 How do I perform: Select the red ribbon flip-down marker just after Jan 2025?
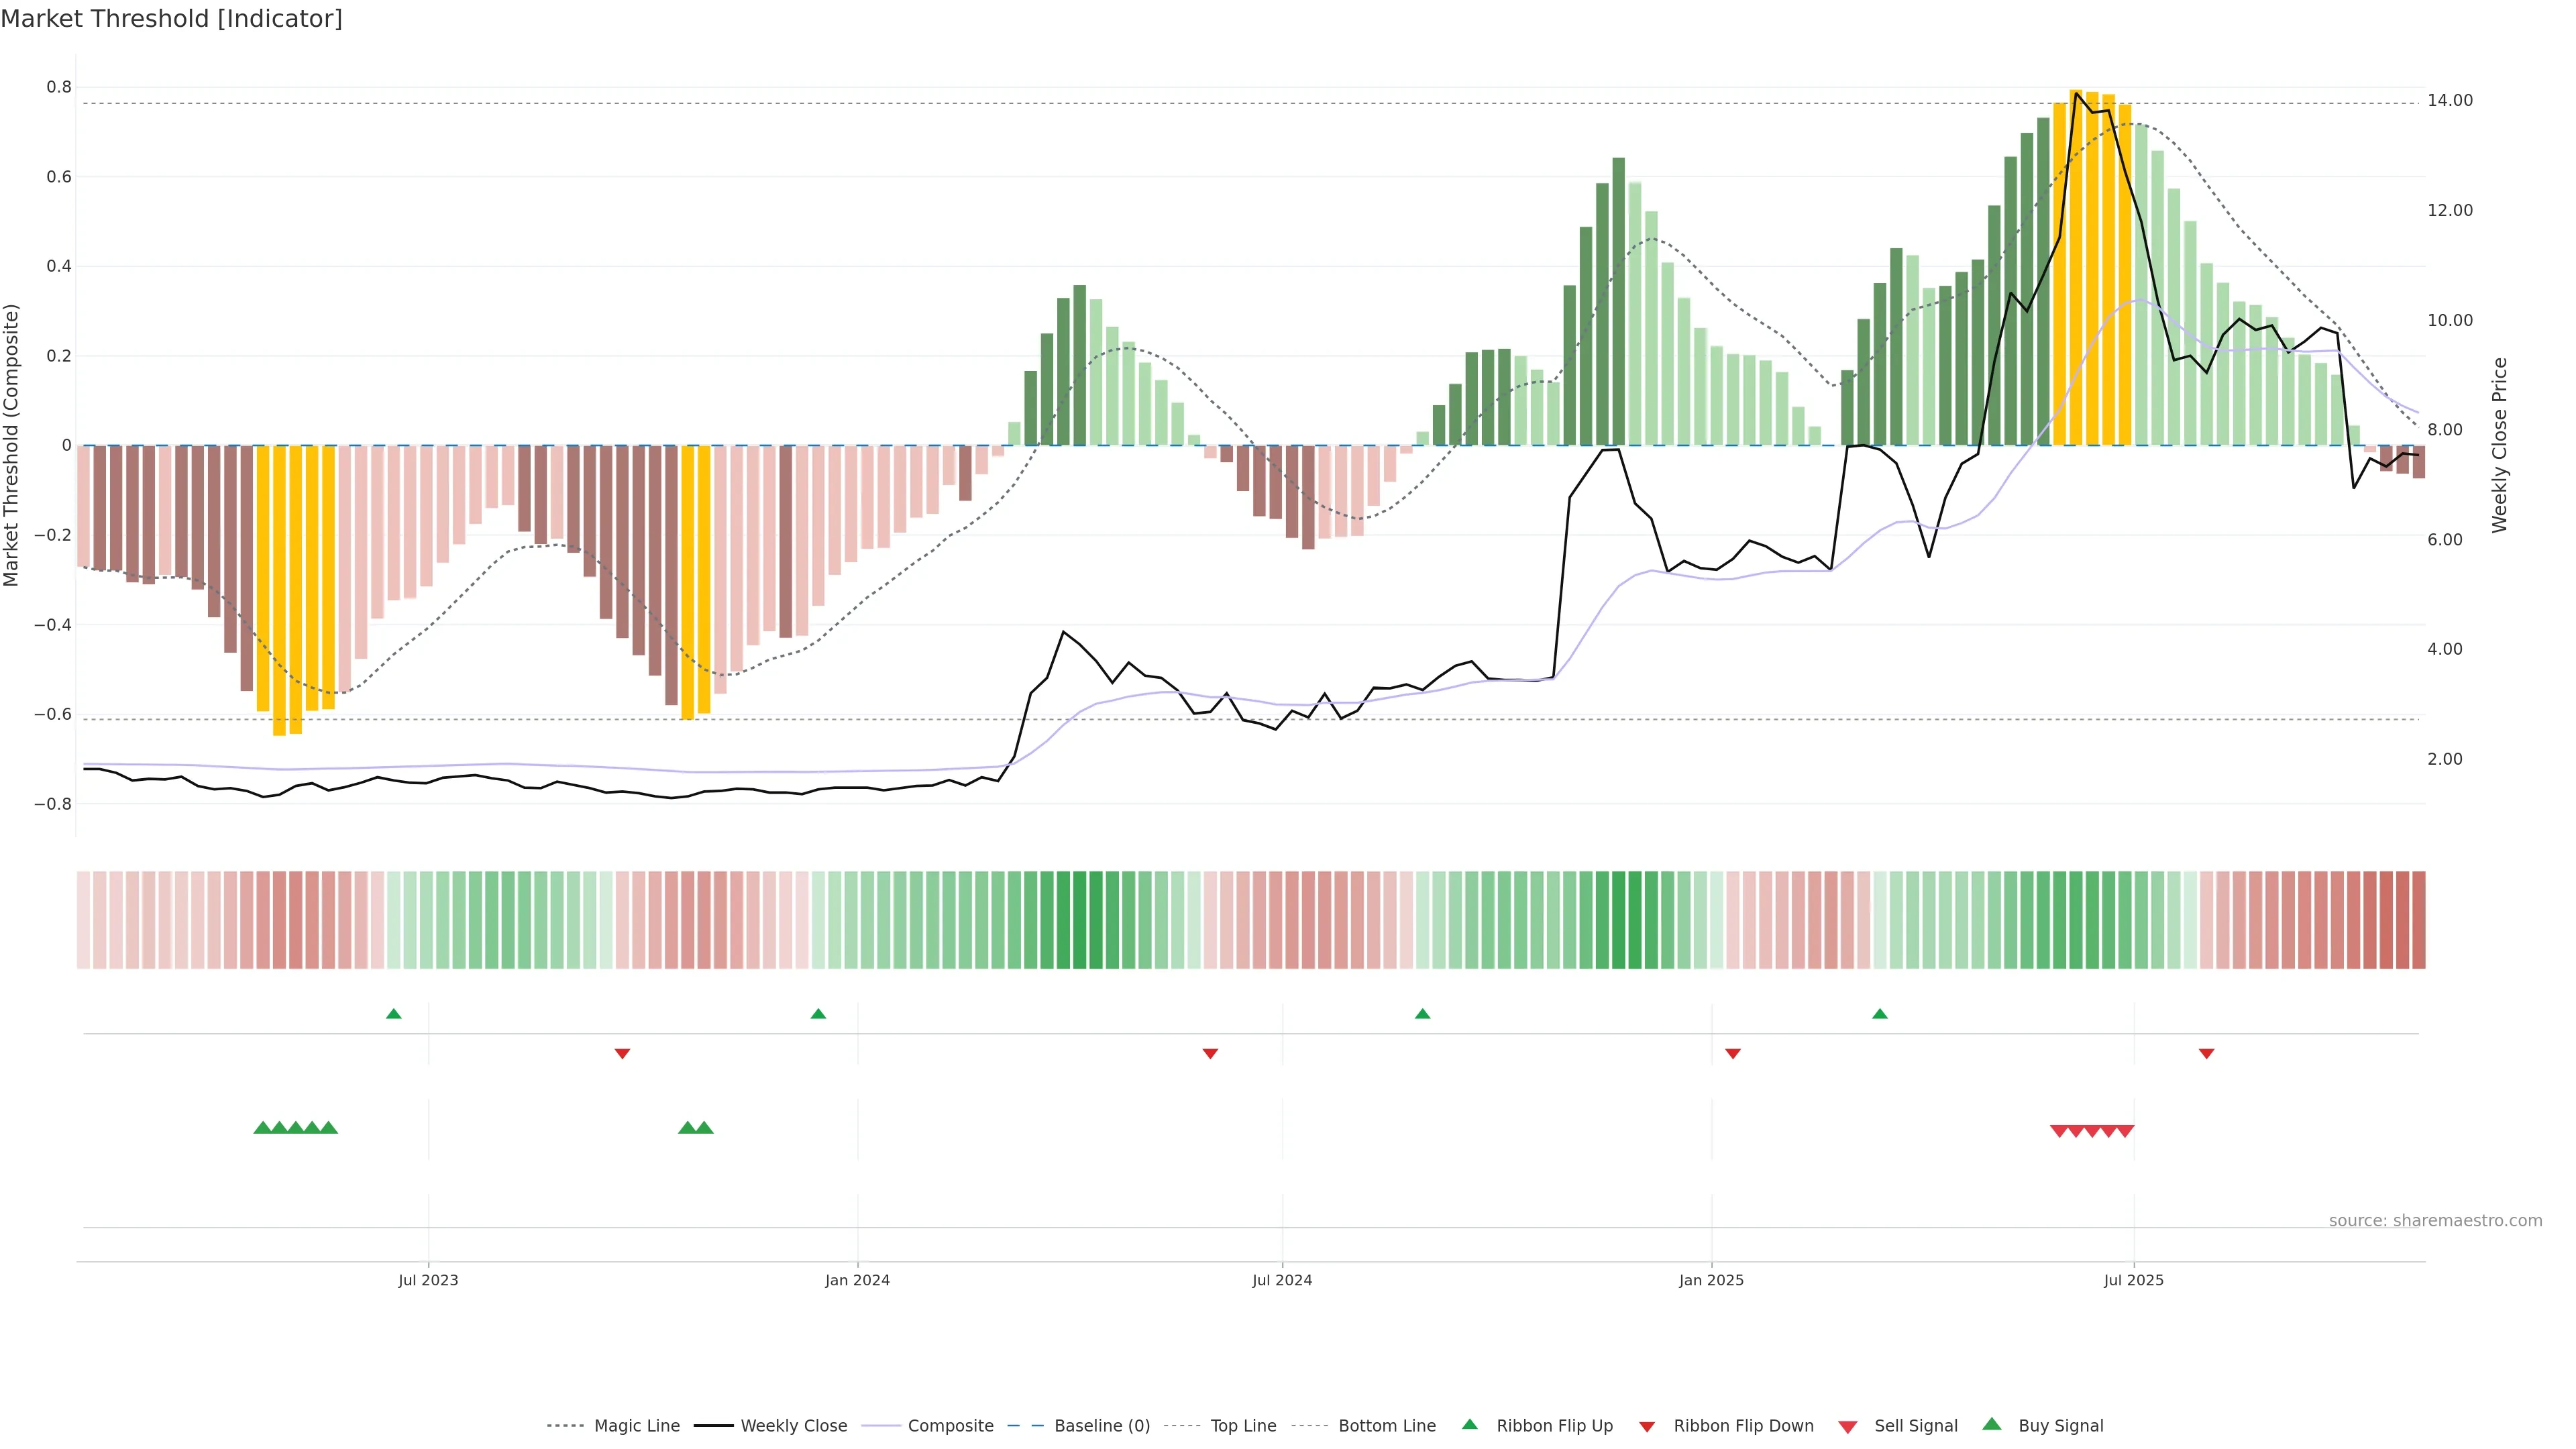click(x=1733, y=1053)
